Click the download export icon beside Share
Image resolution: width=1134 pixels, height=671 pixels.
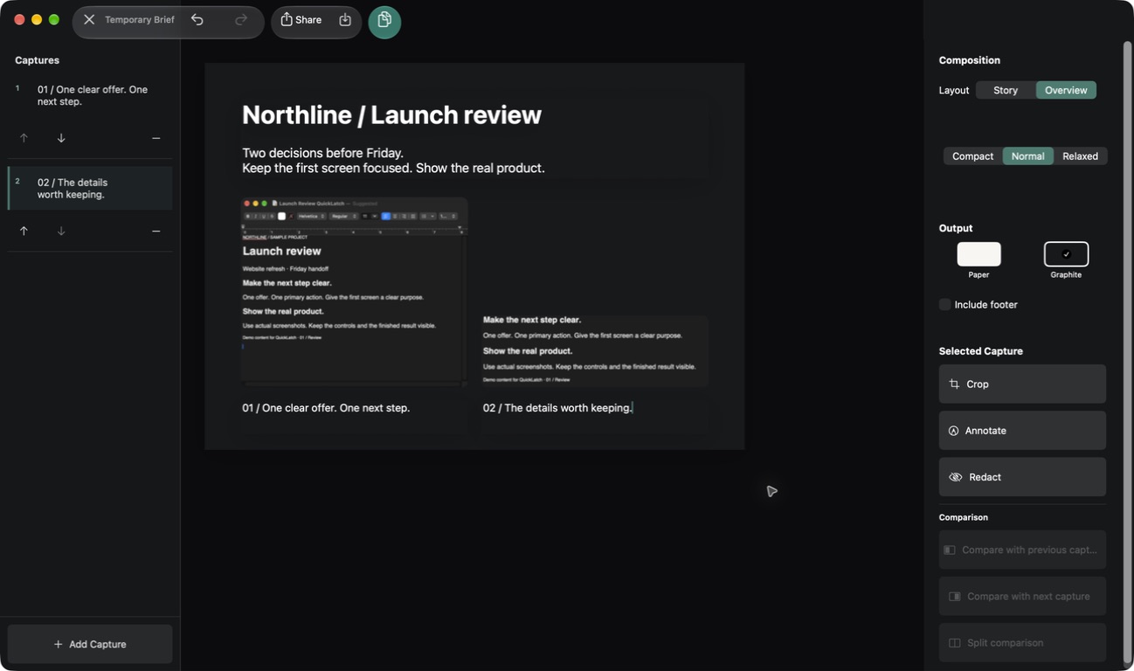tap(345, 19)
